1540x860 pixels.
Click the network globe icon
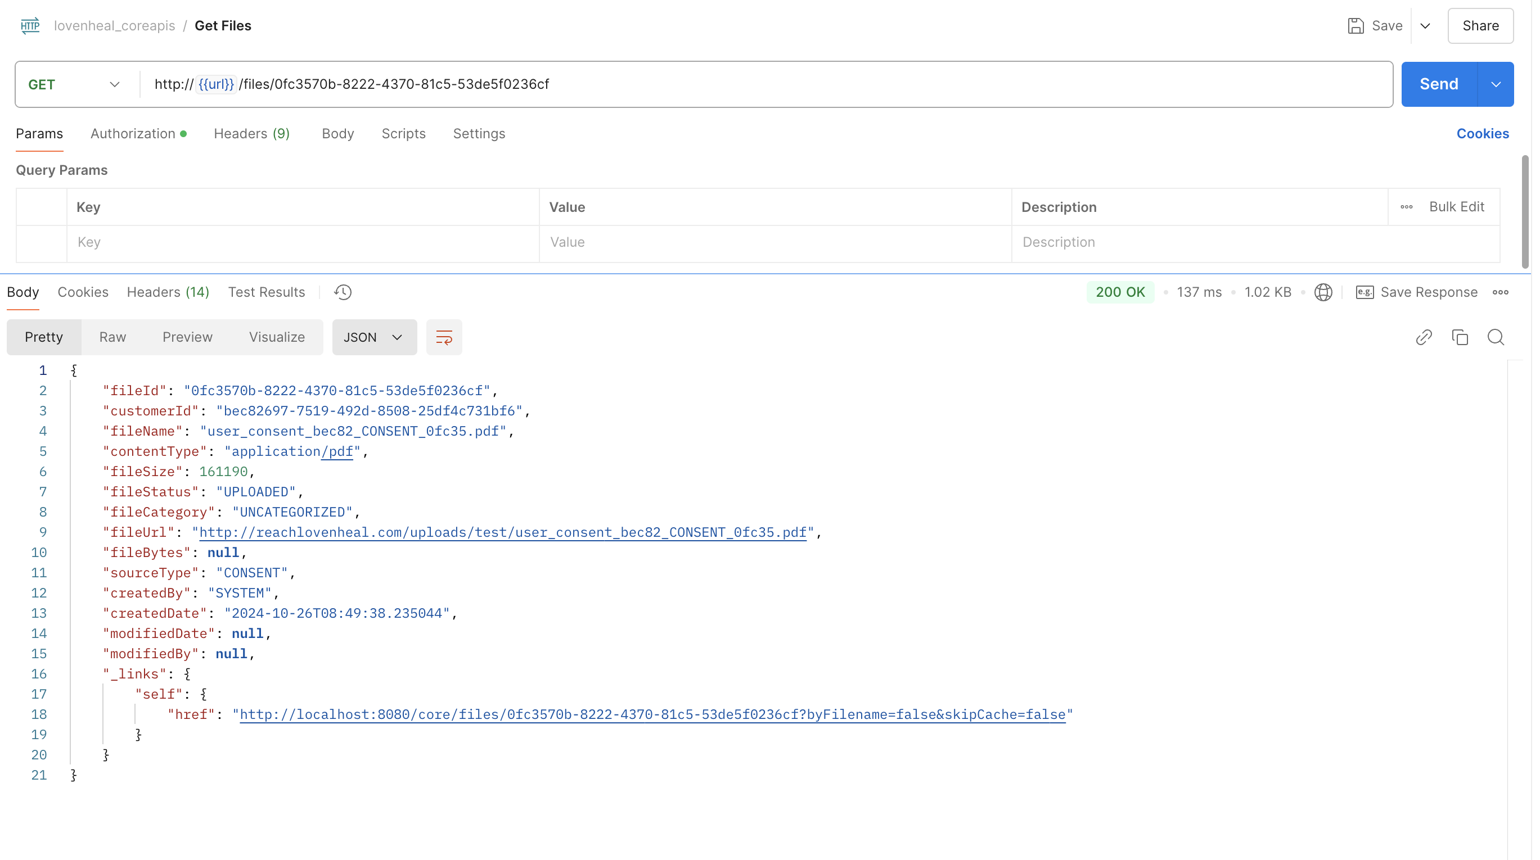[1323, 292]
